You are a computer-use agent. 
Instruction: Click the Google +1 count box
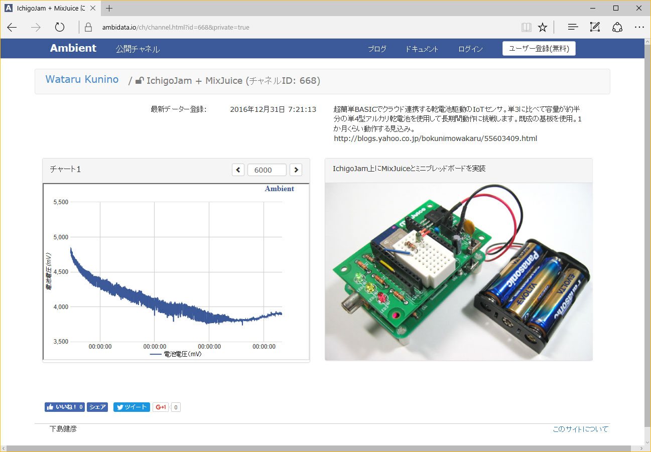pyautogui.click(x=176, y=407)
